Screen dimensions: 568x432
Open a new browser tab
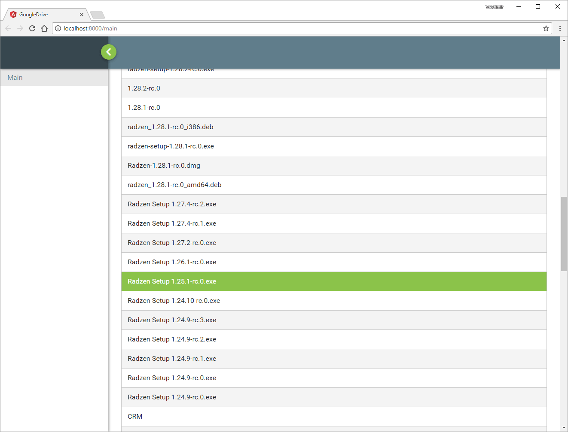coord(98,15)
